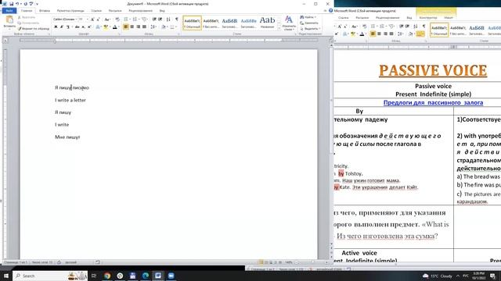Screen dimensions: 501x281
Task: Toggle italic formatting in left window
Action: [62, 27]
